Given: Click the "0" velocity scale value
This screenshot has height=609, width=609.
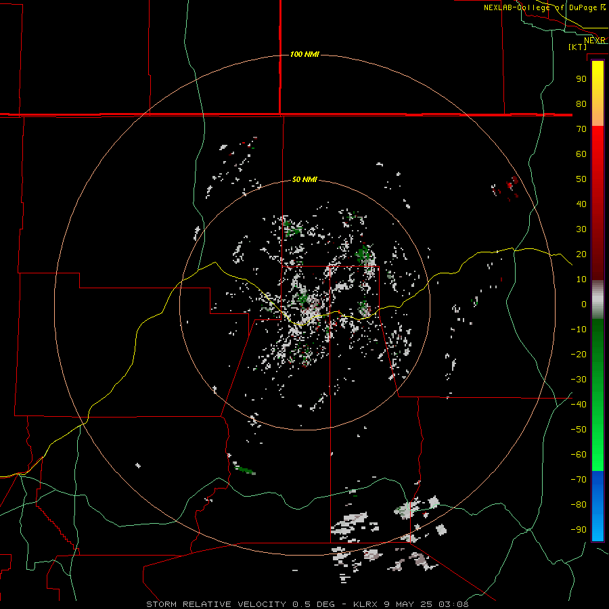Looking at the screenshot, I should [x=584, y=304].
